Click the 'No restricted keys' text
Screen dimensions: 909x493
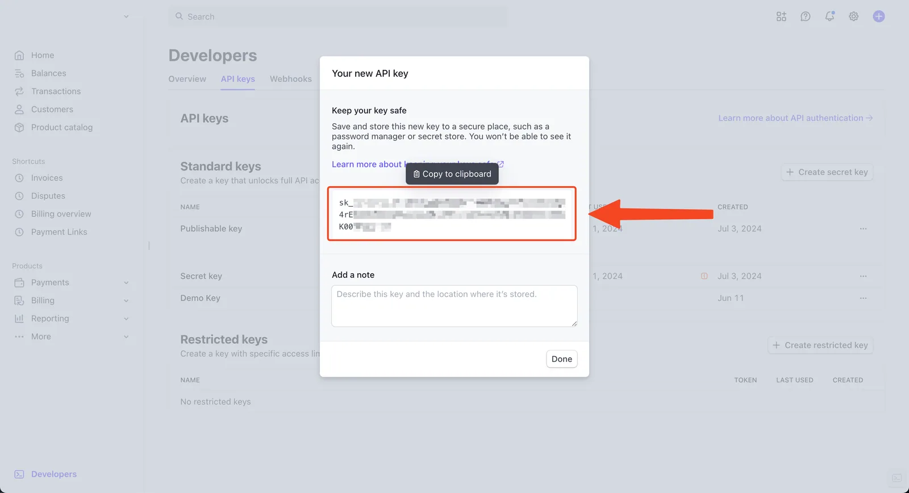[x=216, y=402]
